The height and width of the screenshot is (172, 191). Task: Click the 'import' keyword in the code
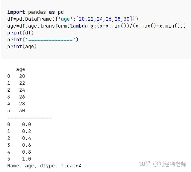[x=16, y=12]
